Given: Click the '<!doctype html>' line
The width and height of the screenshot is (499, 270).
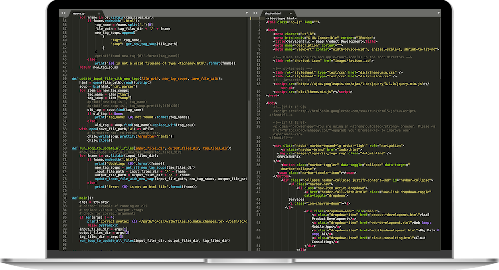Looking at the screenshot, I should pos(281,19).
